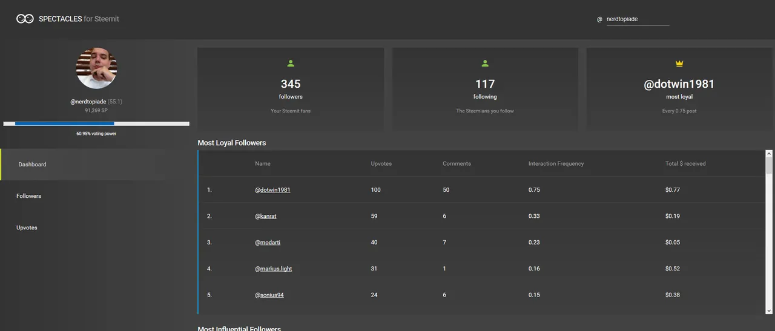The image size is (775, 331).
Task: Open the Followers menu item
Action: (29, 196)
